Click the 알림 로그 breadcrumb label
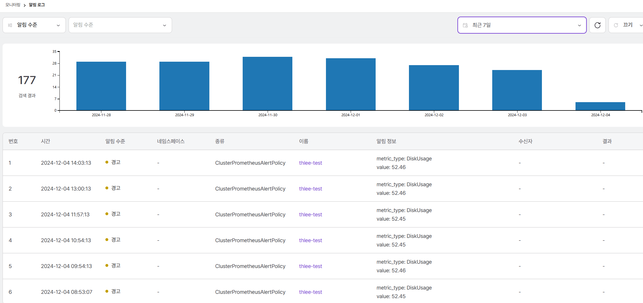The width and height of the screenshot is (643, 303). 37,5
